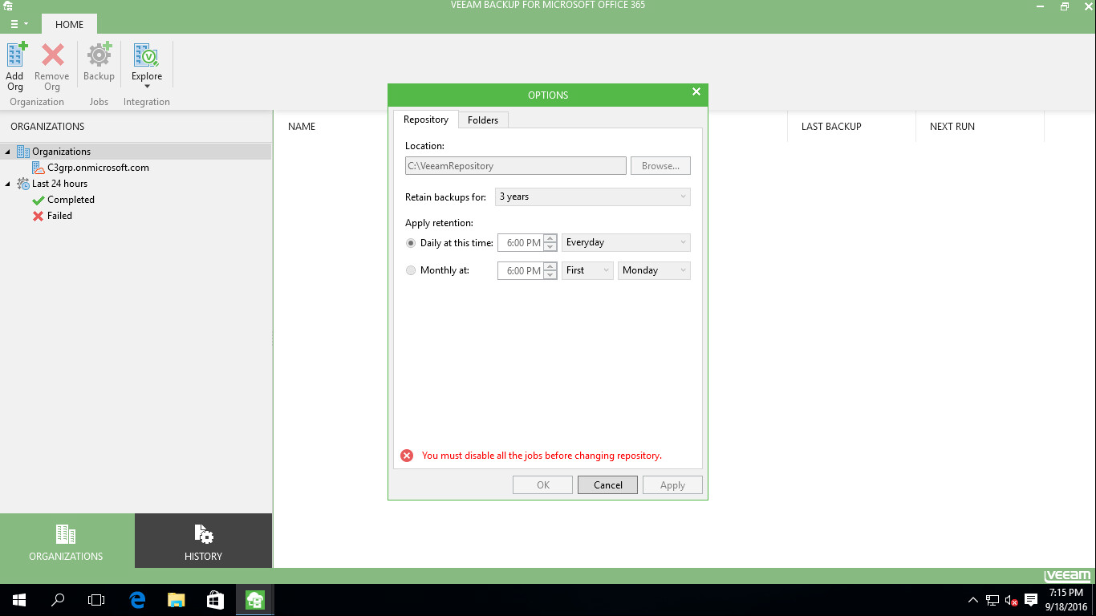Select the Monthly at radio button

pyautogui.click(x=412, y=271)
